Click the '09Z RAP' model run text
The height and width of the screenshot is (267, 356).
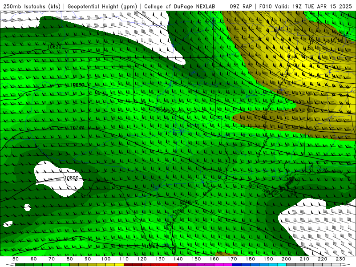(241, 7)
